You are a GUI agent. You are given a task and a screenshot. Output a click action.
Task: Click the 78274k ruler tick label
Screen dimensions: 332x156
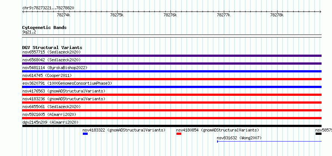[63, 15]
